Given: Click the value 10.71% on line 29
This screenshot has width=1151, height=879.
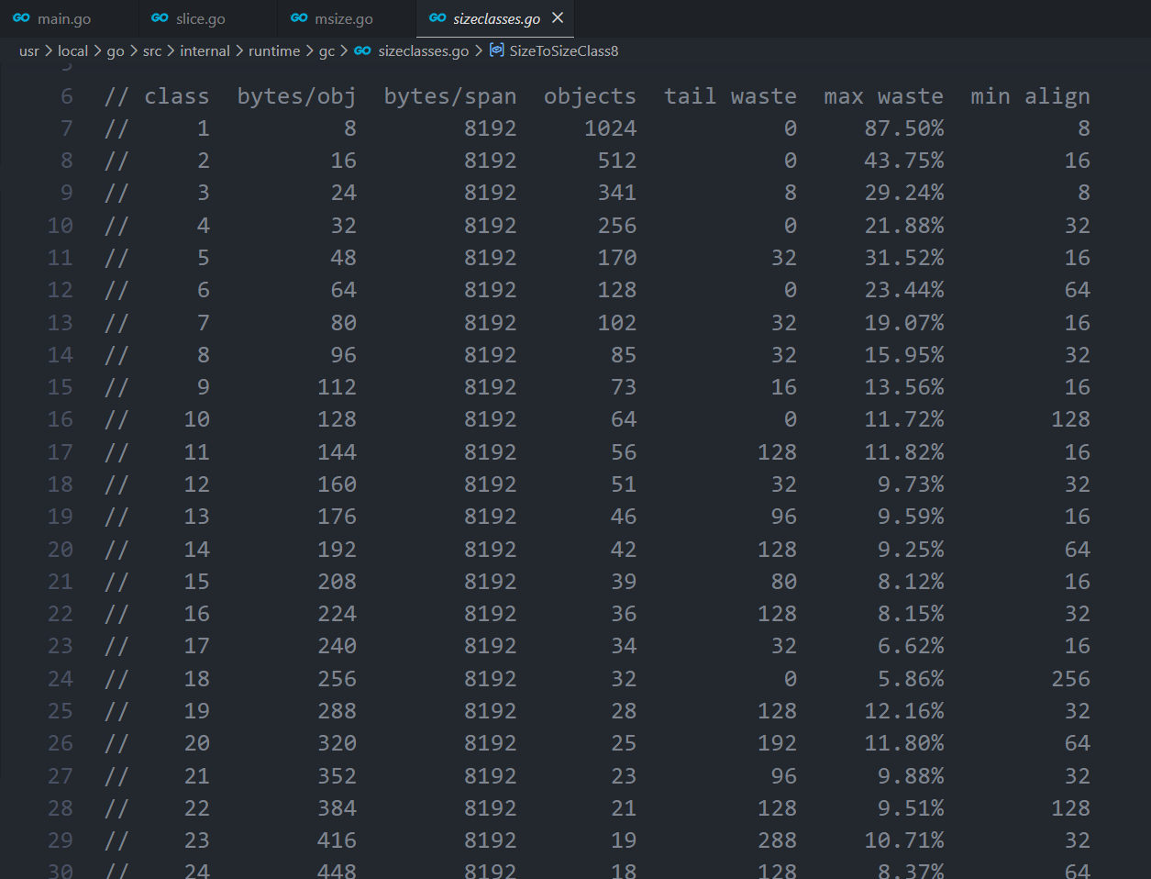Looking at the screenshot, I should coord(903,840).
